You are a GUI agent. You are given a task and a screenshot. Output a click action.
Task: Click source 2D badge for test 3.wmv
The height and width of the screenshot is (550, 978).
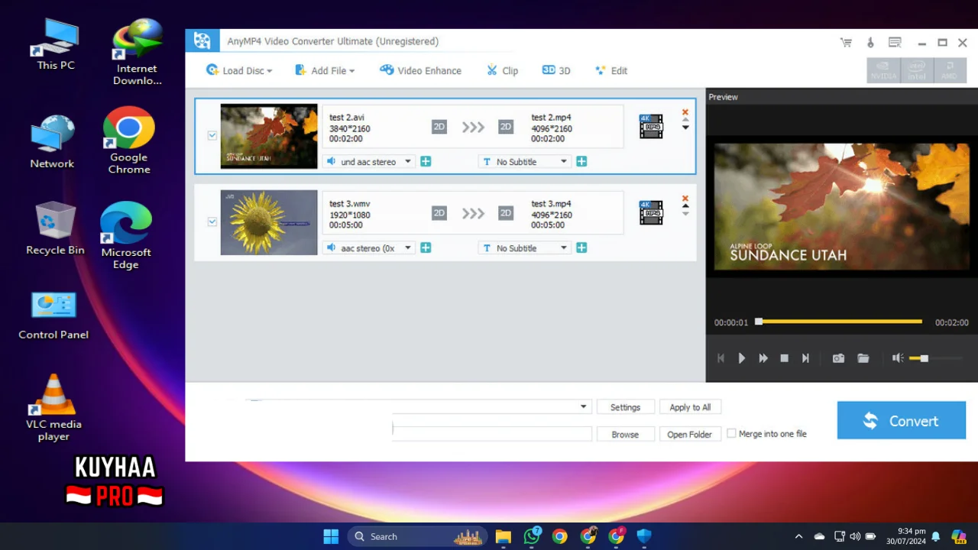pos(439,213)
